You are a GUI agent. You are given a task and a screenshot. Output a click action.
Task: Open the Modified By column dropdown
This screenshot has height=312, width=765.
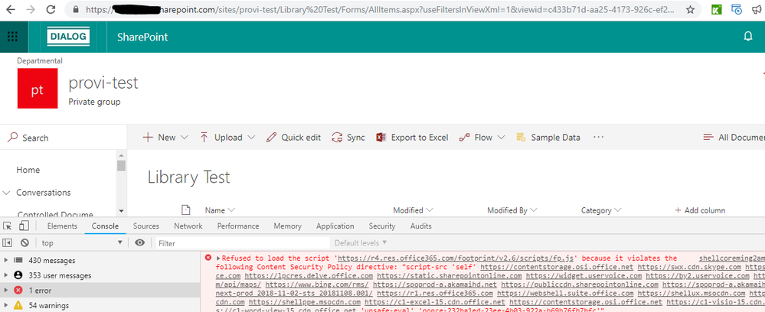[x=512, y=210]
